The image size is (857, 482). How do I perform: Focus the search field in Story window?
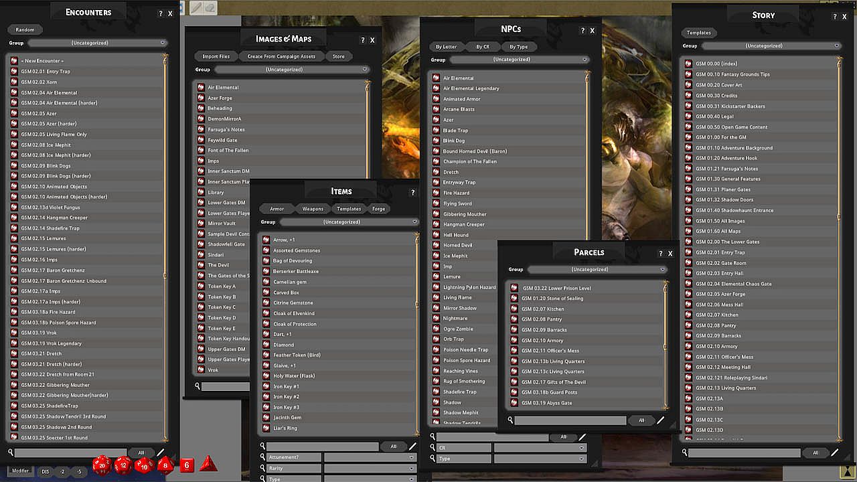tap(745, 453)
